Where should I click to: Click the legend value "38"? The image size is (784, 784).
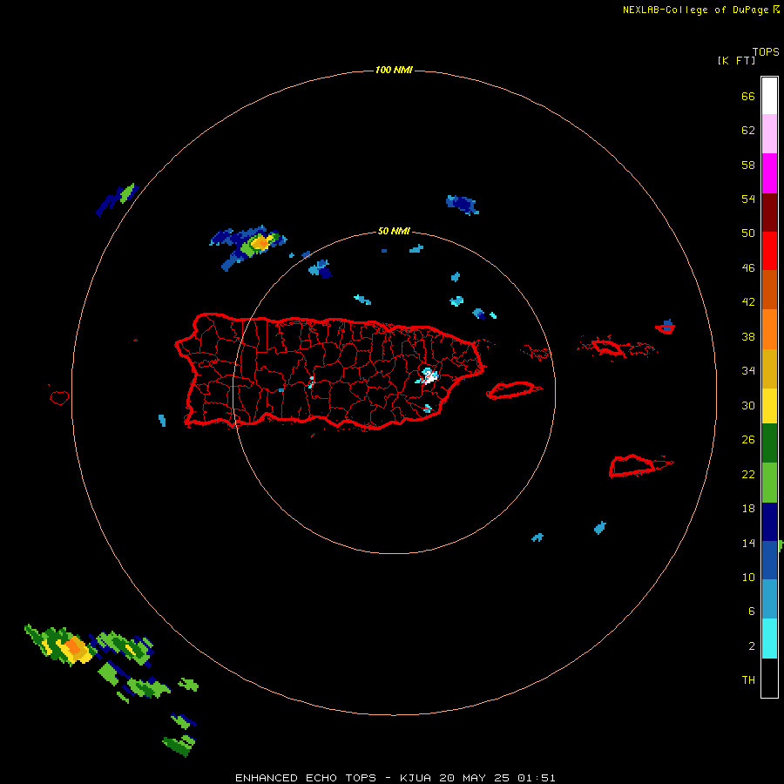(x=748, y=336)
